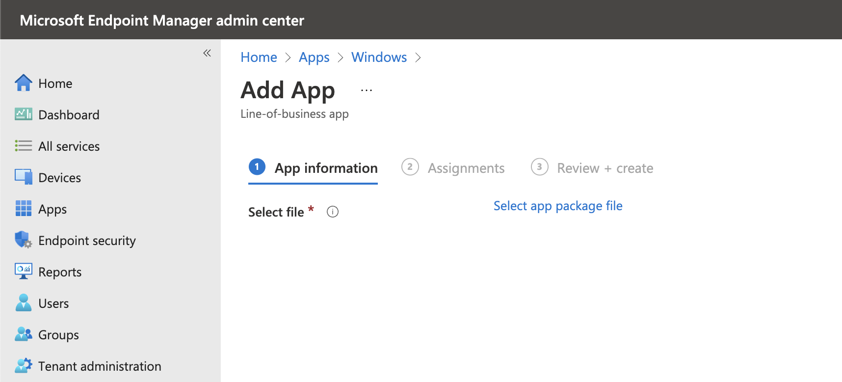
Task: Click the All services list icon
Action: 24,146
